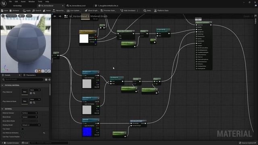Click the M_VertexBlend breadcrumb
258x145 pixels.
[x=78, y=16]
